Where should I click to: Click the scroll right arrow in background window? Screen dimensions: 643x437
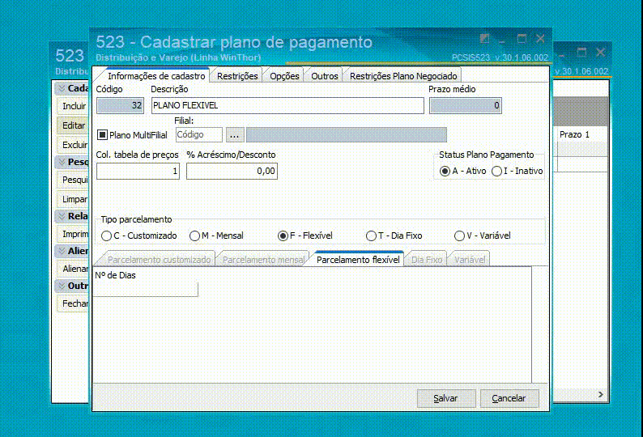[600, 394]
